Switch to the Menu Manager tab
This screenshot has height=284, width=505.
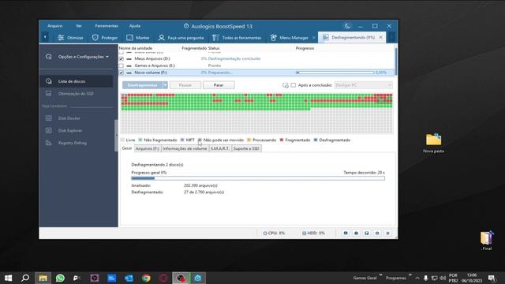pyautogui.click(x=290, y=38)
